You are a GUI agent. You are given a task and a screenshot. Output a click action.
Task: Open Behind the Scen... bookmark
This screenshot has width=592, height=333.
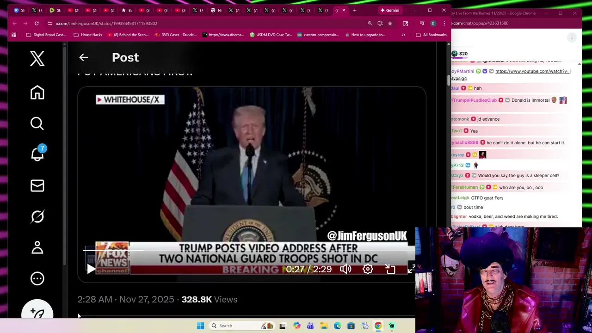pyautogui.click(x=128, y=35)
